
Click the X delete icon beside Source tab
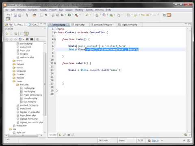click(69, 135)
